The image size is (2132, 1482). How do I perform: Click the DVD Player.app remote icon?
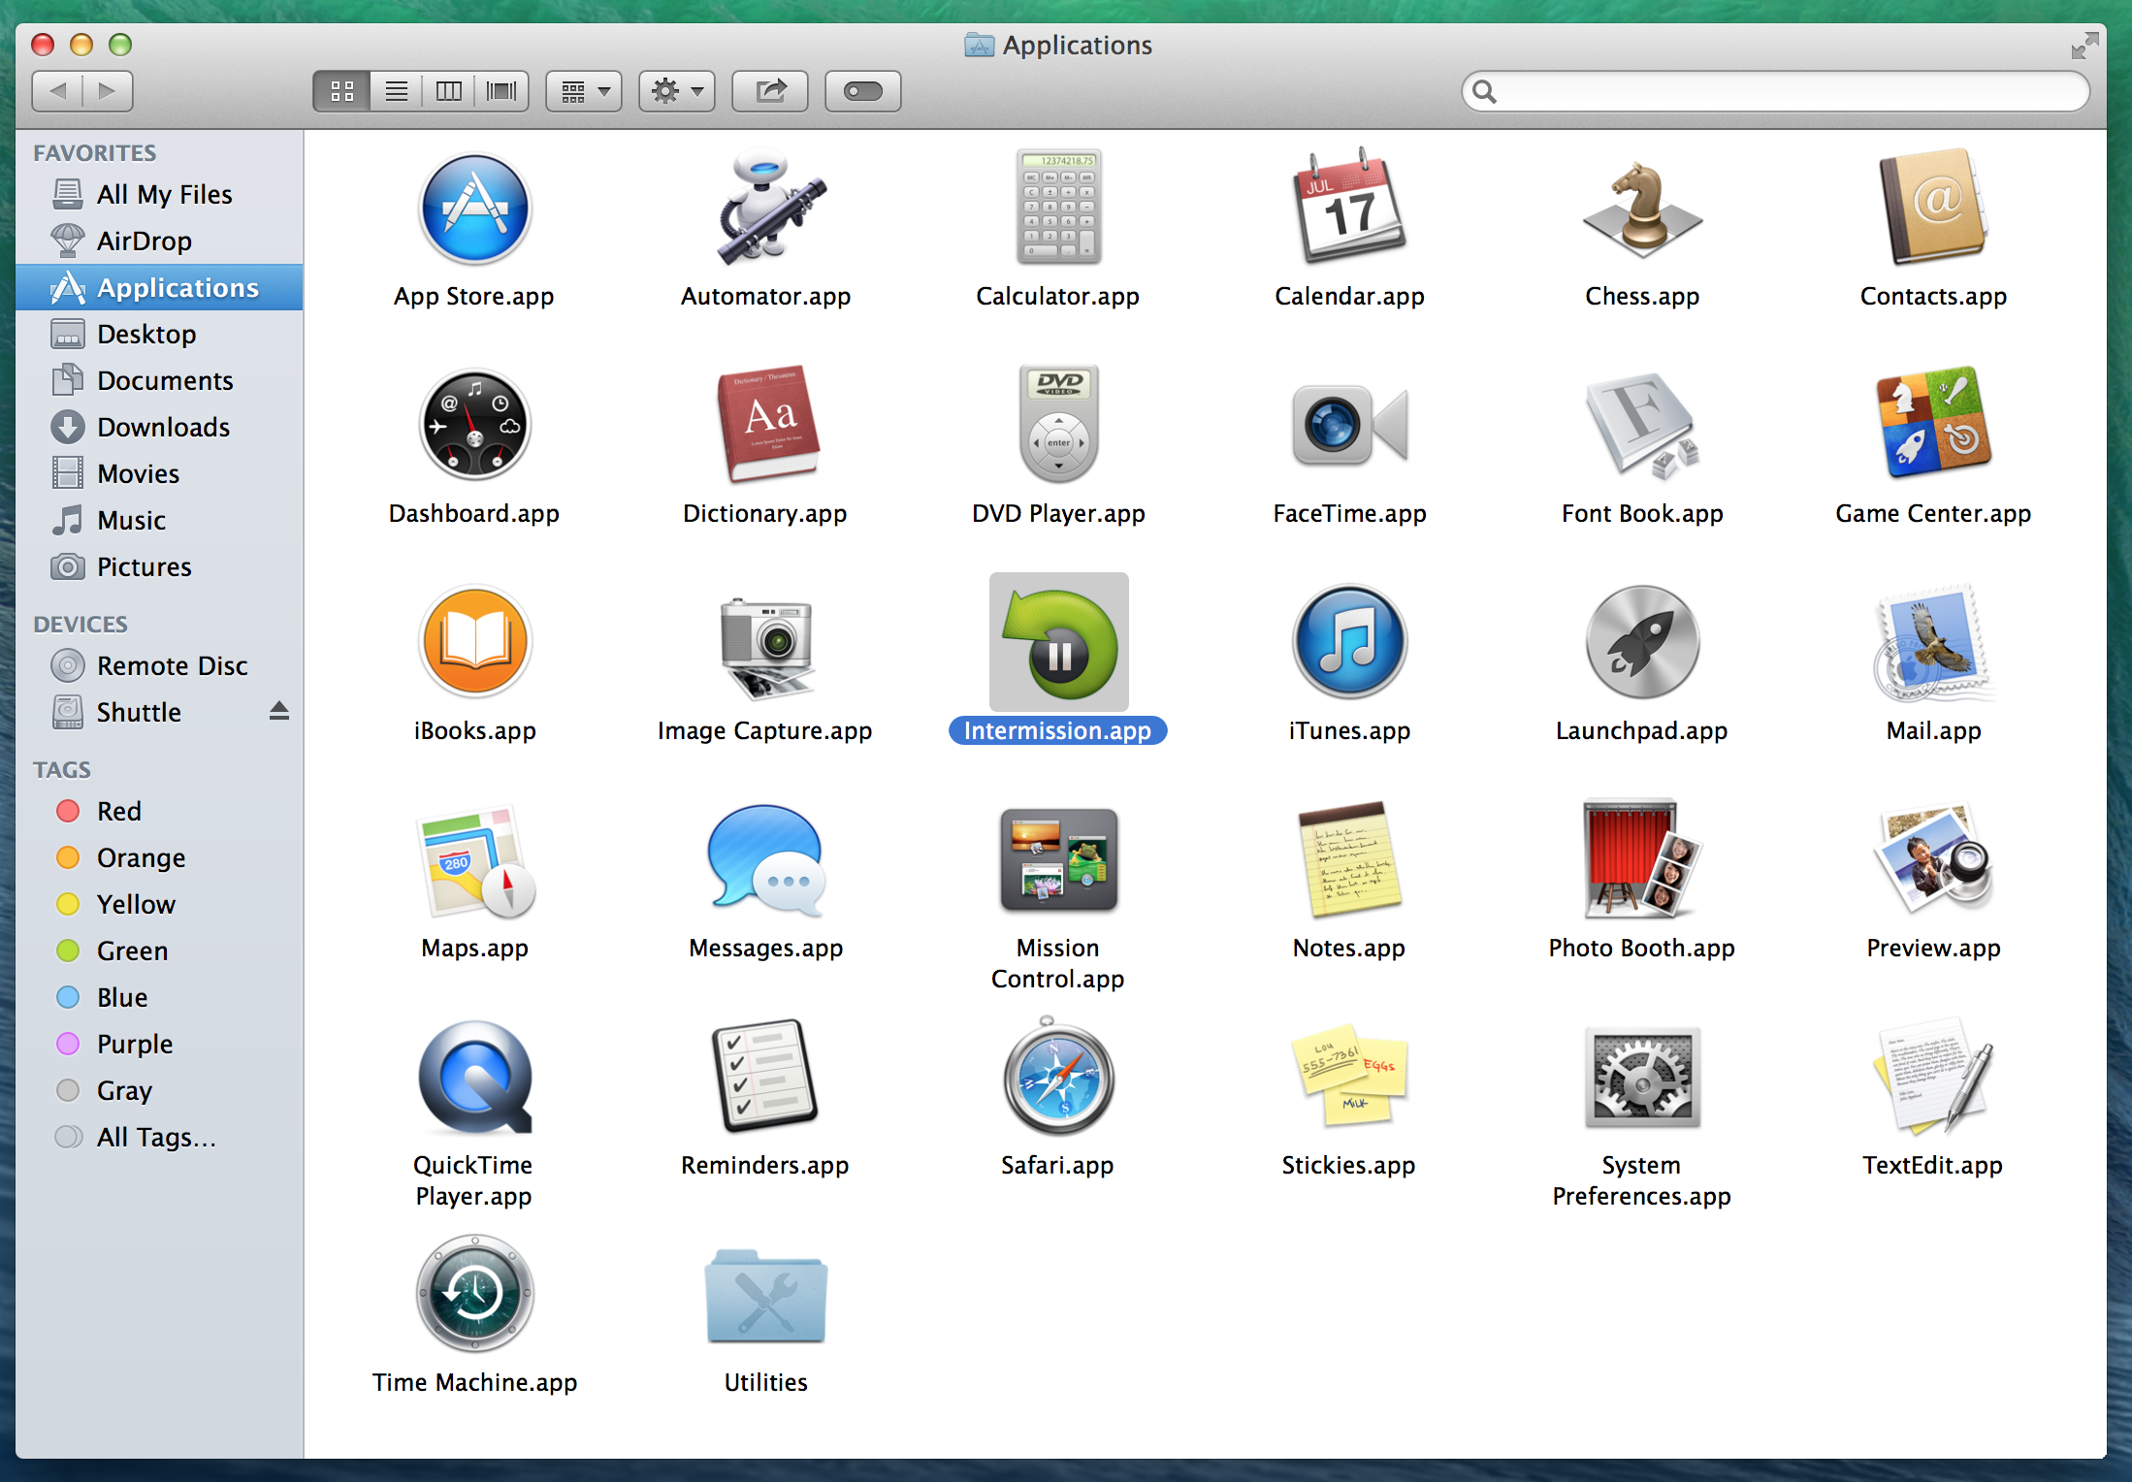pyautogui.click(x=1058, y=424)
